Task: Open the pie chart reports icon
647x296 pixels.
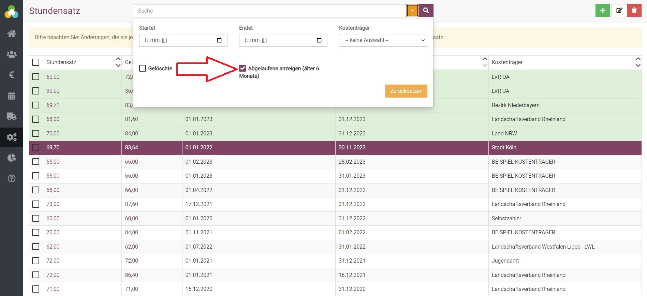Action: 12,158
